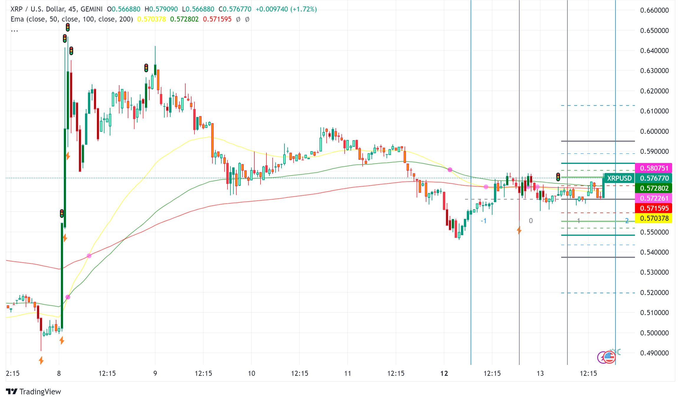
Task: Click the US flag economic event icon
Action: pos(609,357)
